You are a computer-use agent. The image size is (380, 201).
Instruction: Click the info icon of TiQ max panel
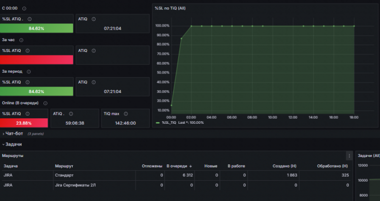pyautogui.click(x=126, y=114)
